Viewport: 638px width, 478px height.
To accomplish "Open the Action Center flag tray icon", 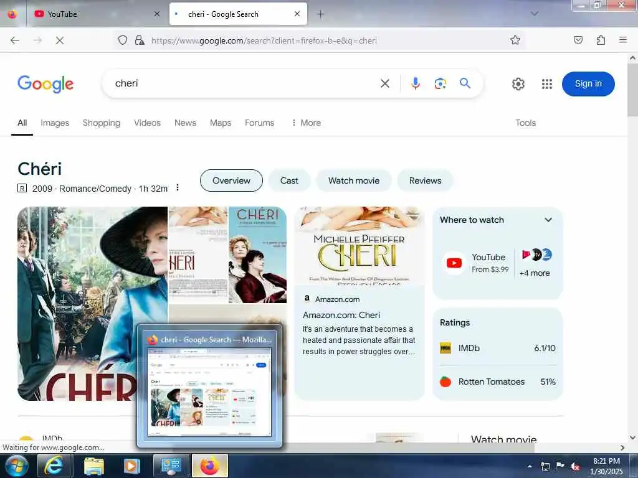I will pos(560,466).
